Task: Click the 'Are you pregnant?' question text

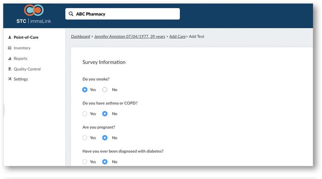Action: 99,127
